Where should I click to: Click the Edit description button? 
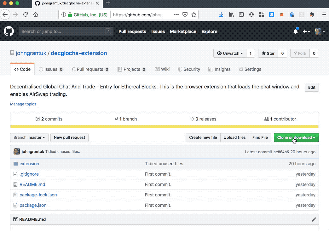click(x=312, y=87)
